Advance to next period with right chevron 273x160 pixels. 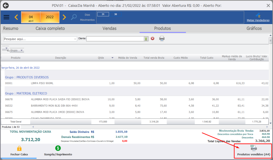pyautogui.click(x=64, y=17)
